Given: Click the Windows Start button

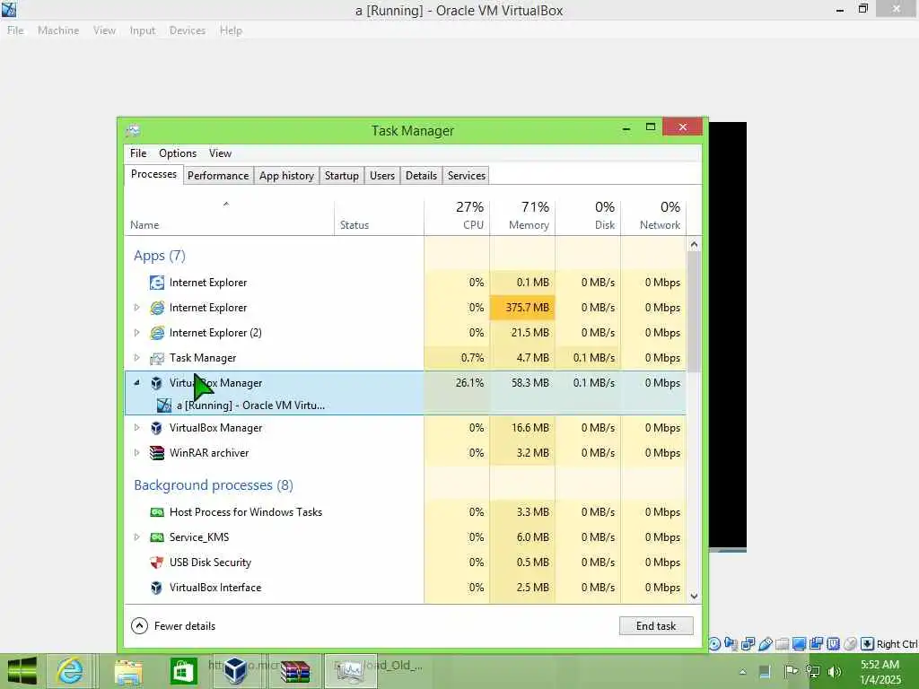Looking at the screenshot, I should pos(22,671).
